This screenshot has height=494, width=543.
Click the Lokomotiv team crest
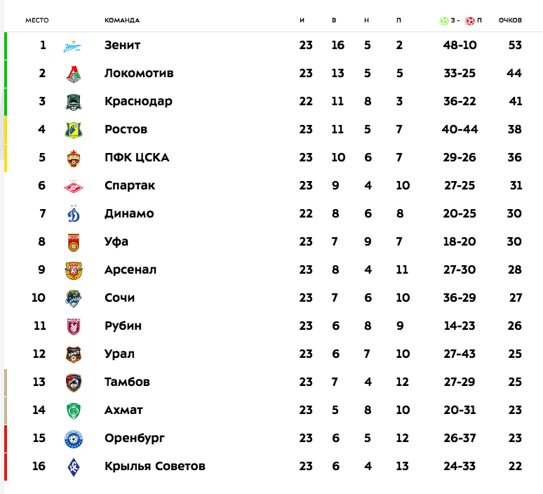[x=74, y=74]
